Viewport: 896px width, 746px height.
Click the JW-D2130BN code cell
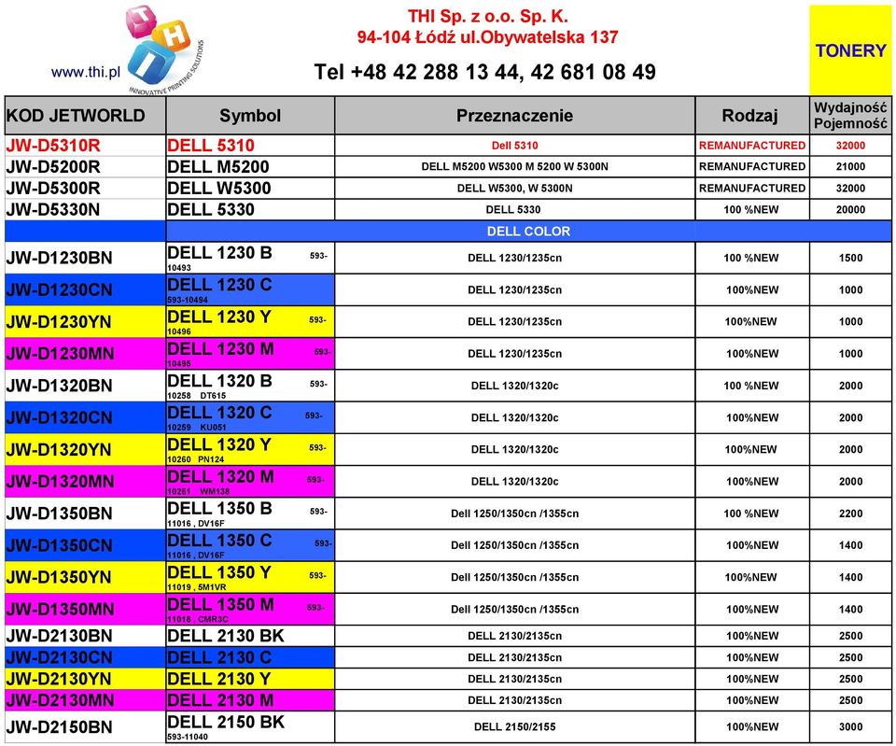click(85, 636)
